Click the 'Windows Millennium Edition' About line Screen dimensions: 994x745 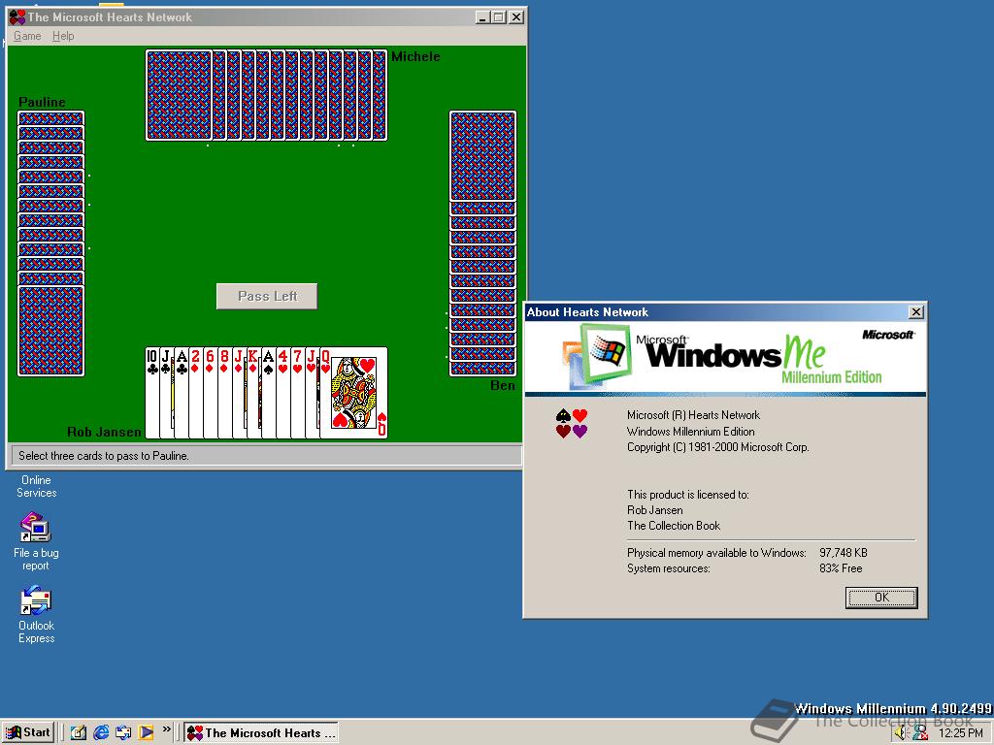tap(691, 432)
